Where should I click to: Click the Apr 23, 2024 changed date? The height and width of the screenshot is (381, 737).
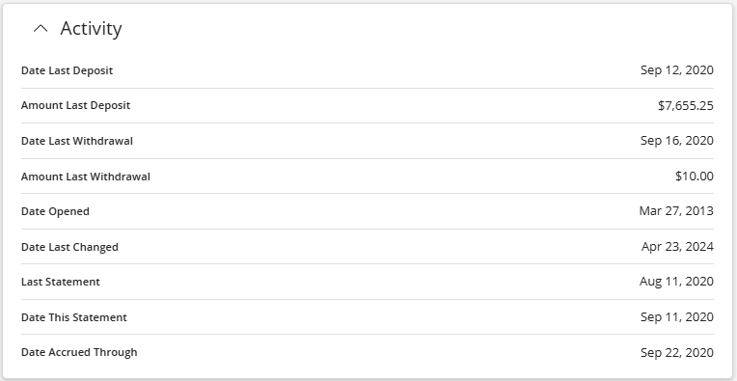pos(677,247)
